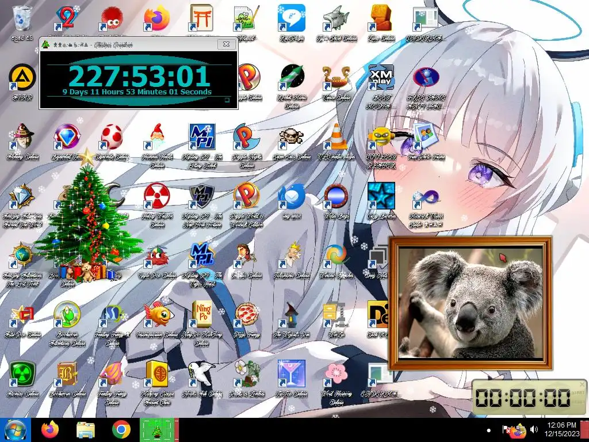Click the koala photo frame widget
The image size is (589, 442).
coord(471,303)
